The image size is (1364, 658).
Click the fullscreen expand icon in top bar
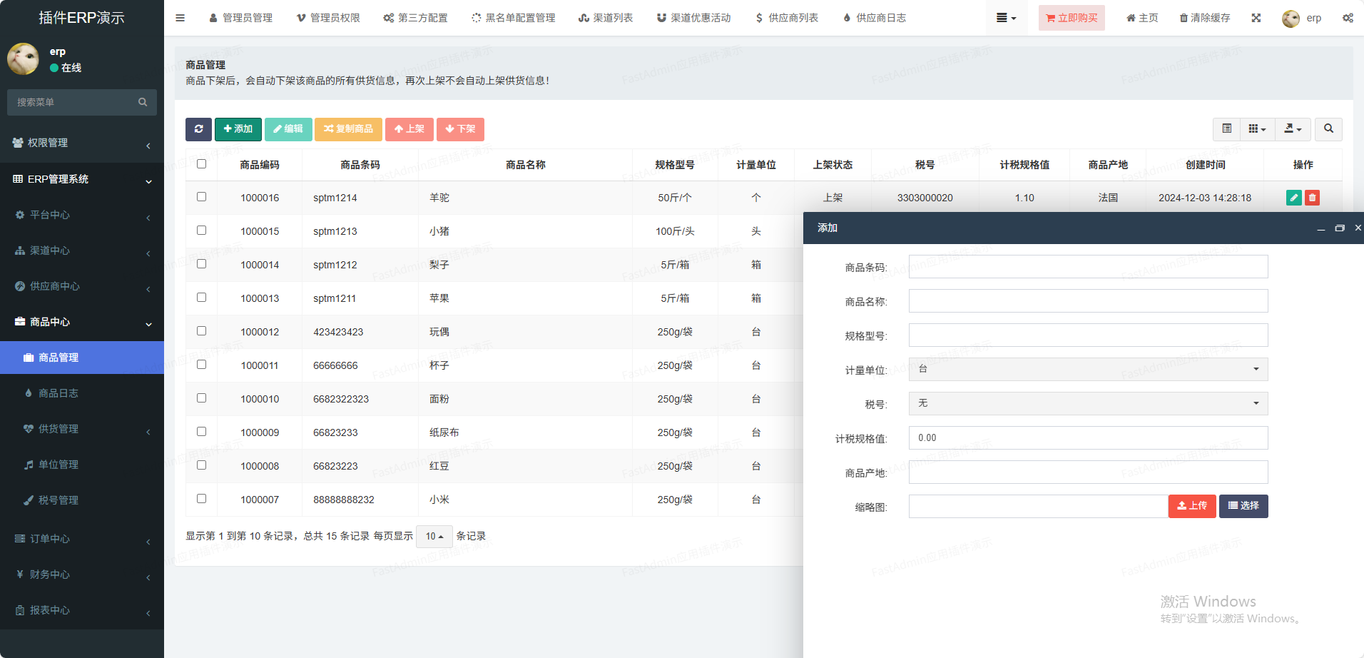[1256, 18]
